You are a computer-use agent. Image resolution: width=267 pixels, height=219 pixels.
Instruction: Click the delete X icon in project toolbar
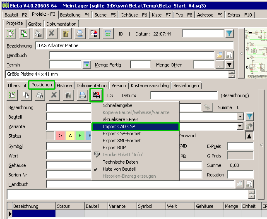click(51, 34)
